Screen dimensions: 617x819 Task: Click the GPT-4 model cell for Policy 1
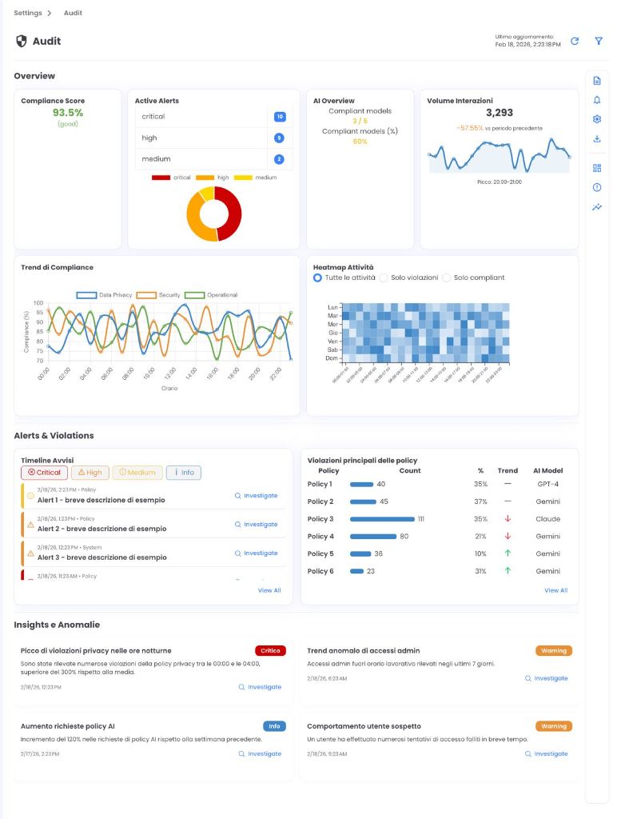coord(548,484)
